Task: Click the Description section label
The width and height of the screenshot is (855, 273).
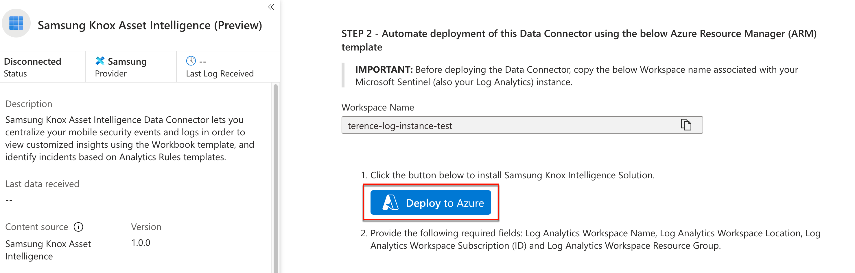Action: (x=29, y=104)
